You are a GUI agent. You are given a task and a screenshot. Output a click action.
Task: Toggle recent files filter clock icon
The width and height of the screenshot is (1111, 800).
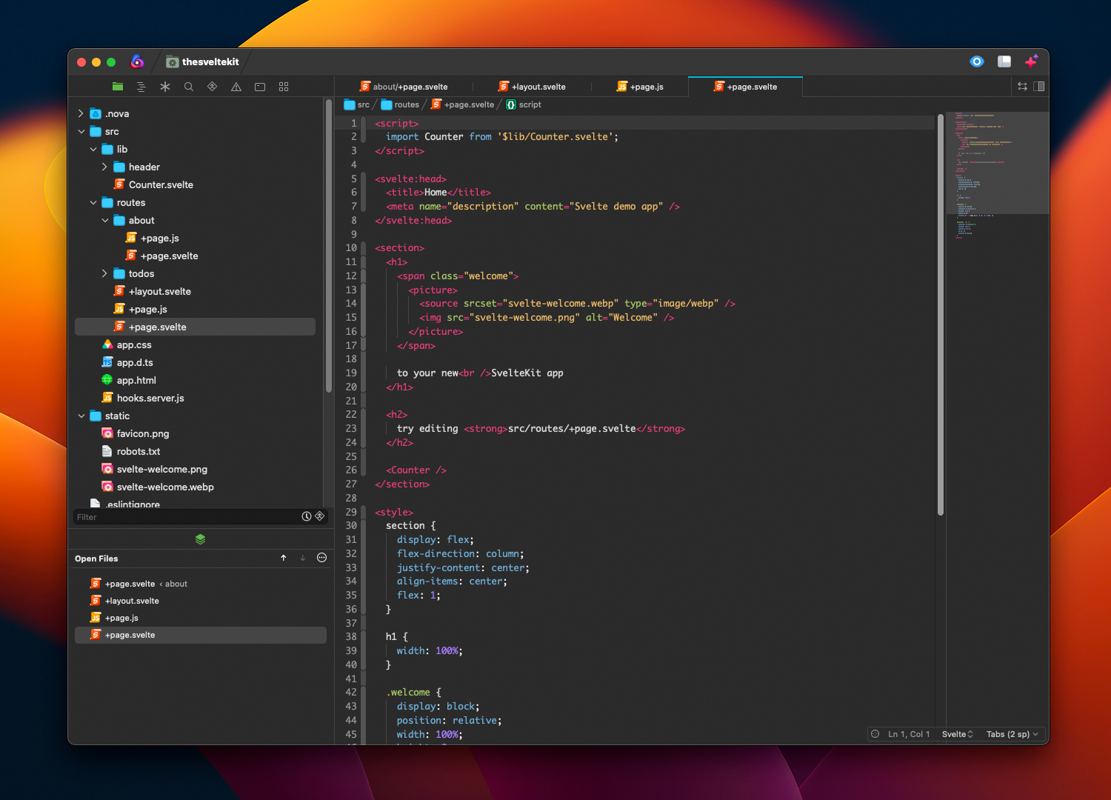307,516
